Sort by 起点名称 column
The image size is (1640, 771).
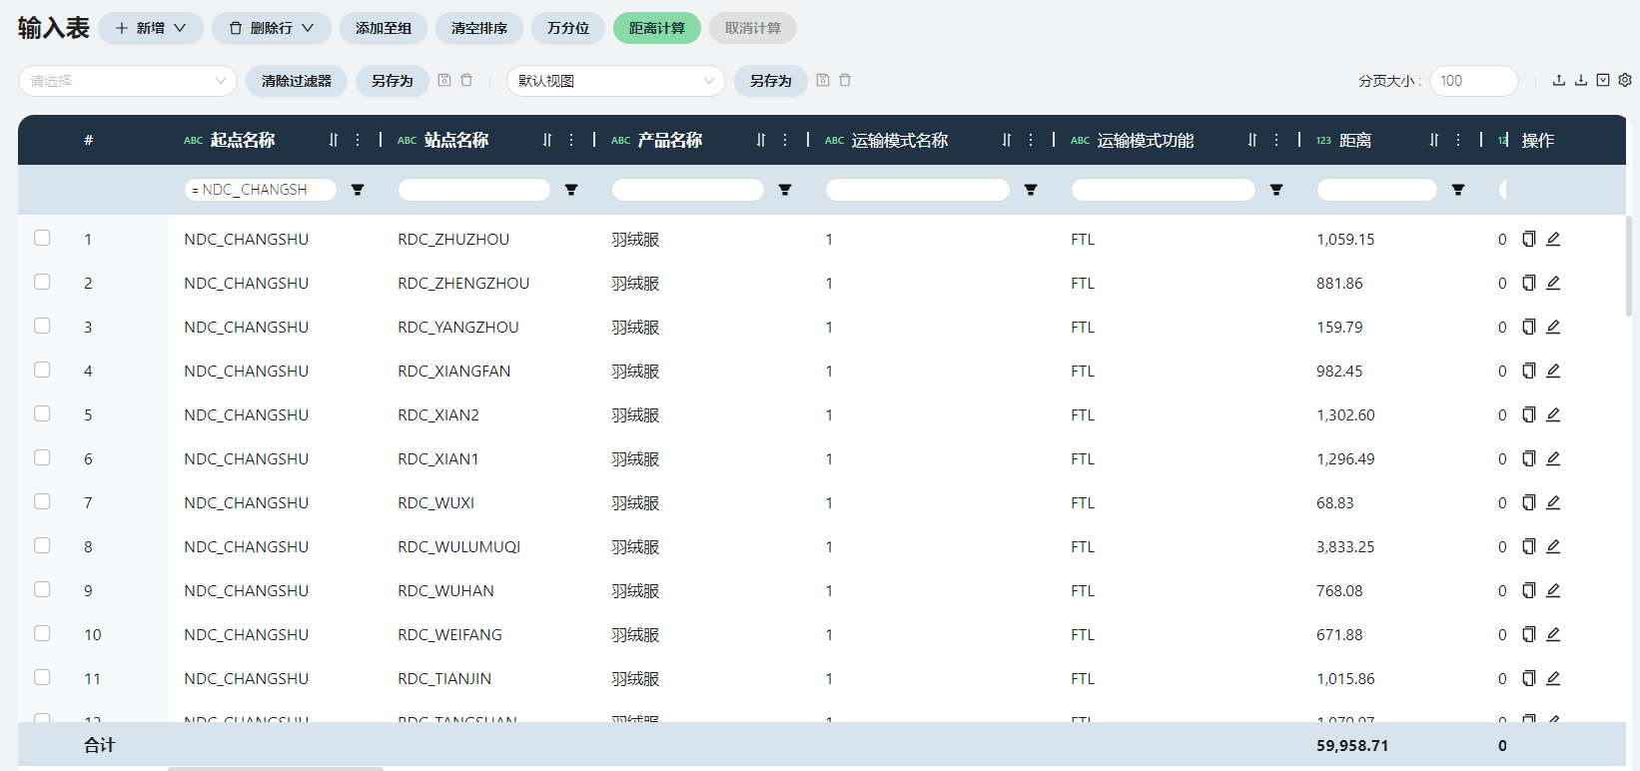(334, 140)
